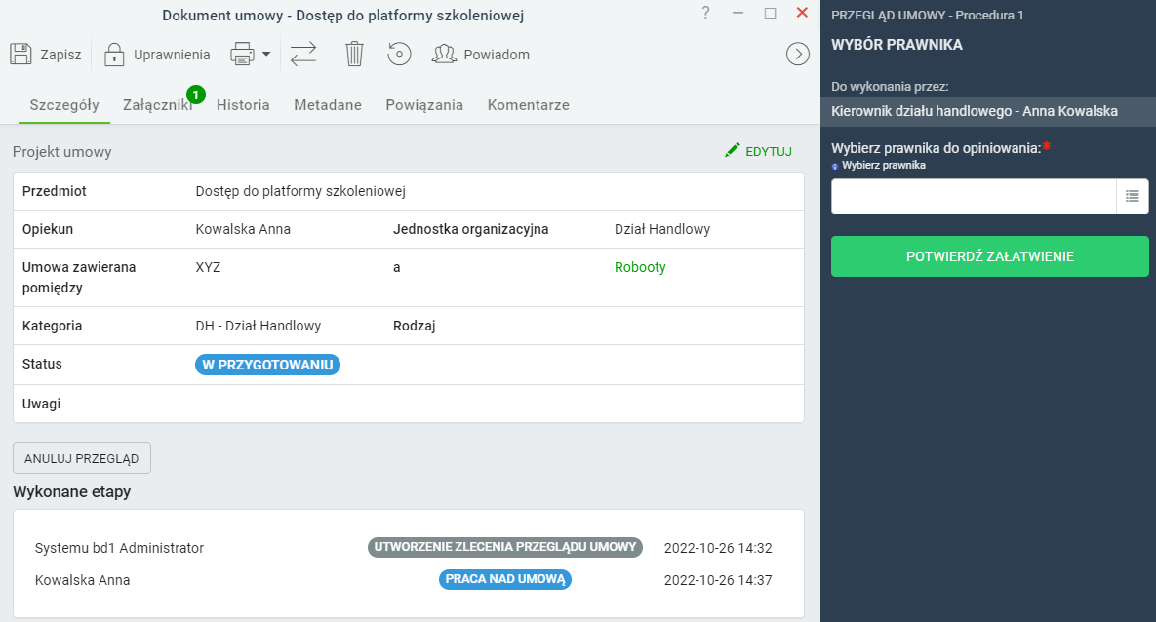Maximize the document window
The width and height of the screenshot is (1156, 622).
[x=771, y=13]
